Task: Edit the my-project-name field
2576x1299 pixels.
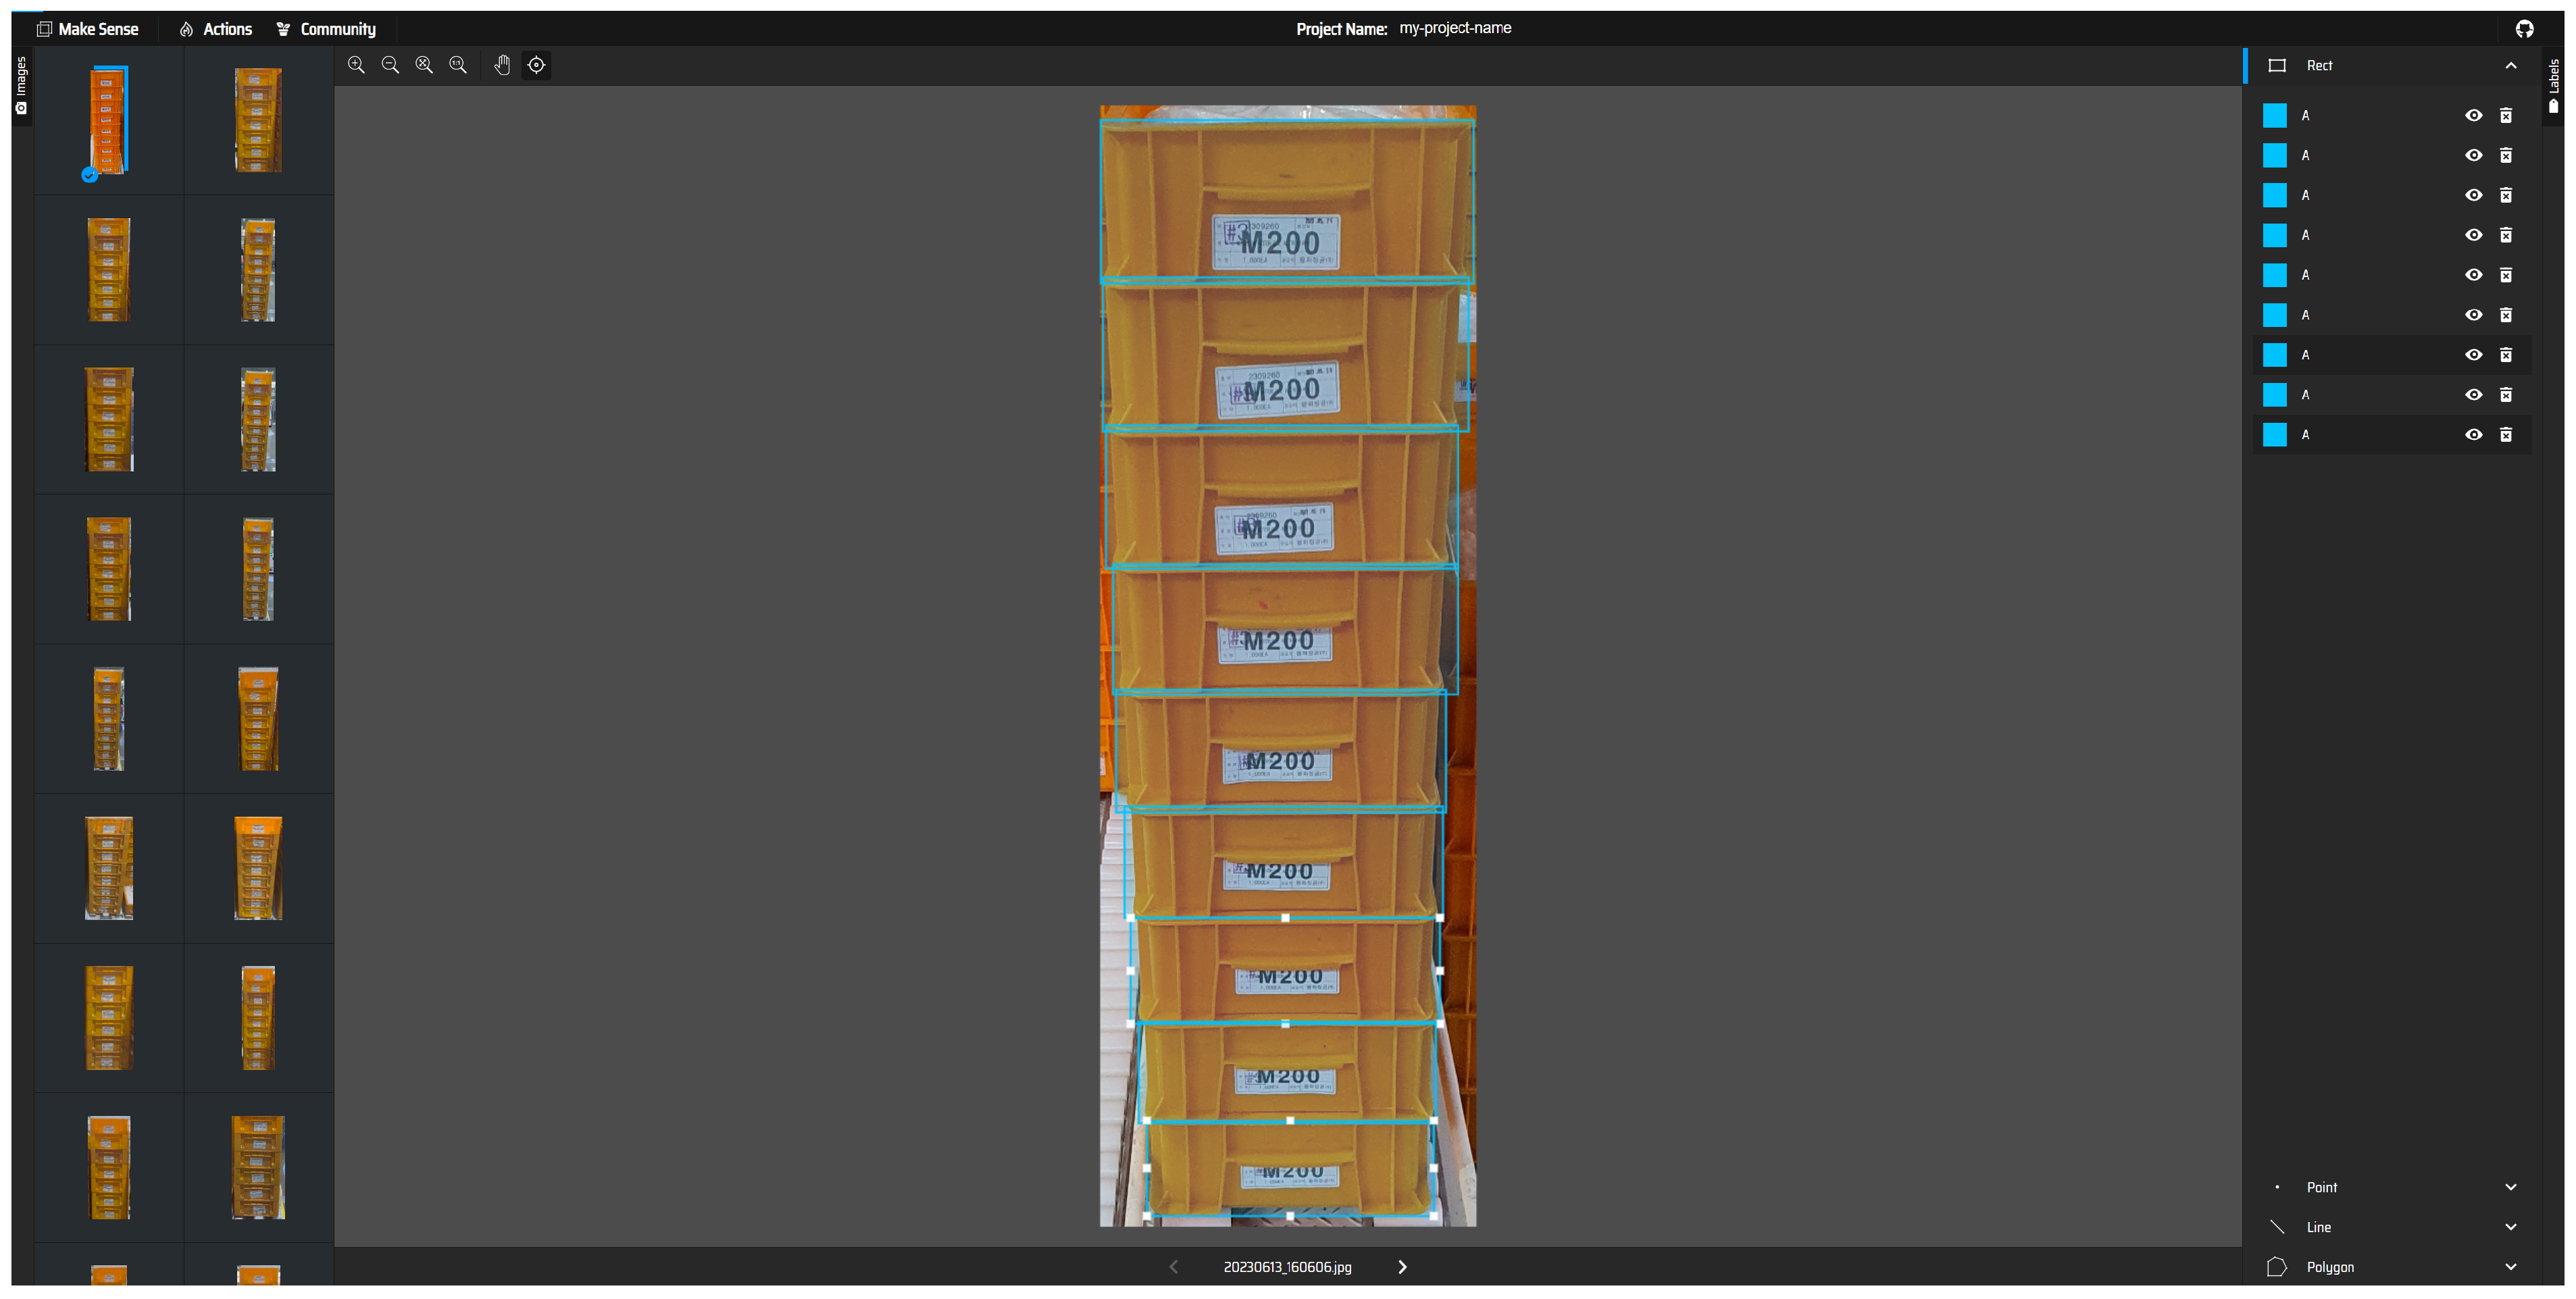Action: pos(1455,28)
